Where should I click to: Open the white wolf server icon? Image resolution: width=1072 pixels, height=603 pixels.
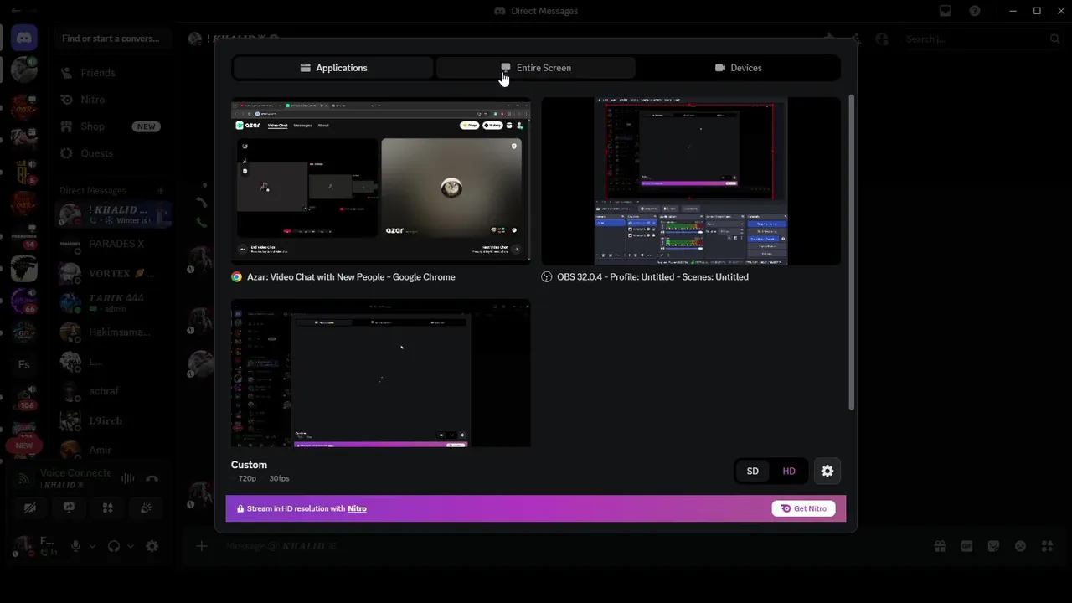[x=24, y=268]
